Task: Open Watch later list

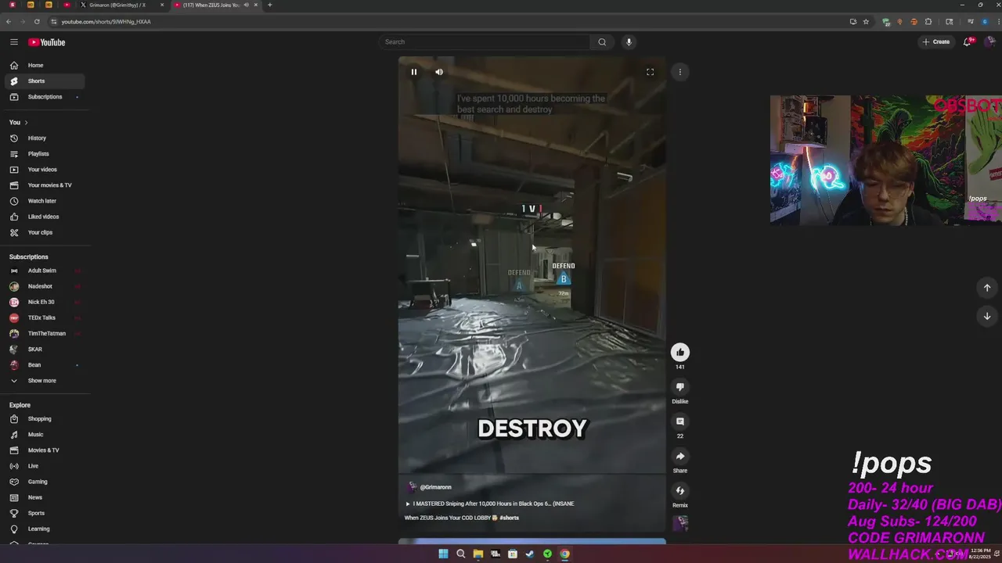Action: [x=45, y=201]
